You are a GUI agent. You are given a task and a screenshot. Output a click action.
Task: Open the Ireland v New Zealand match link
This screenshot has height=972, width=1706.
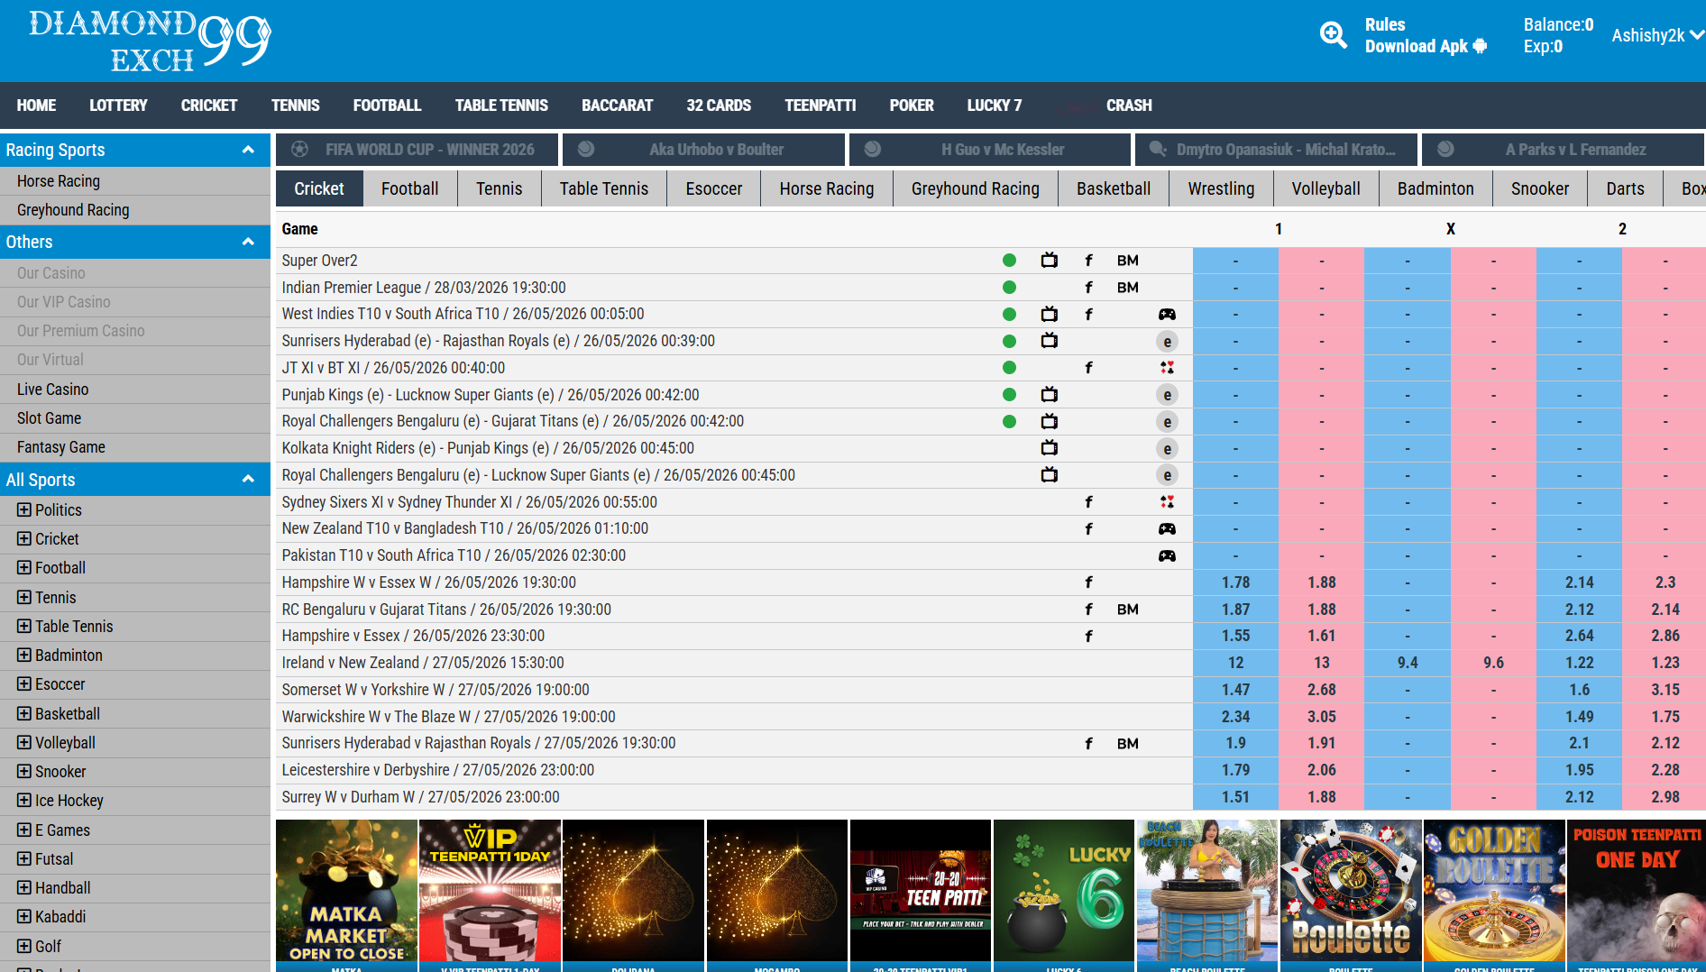click(423, 663)
